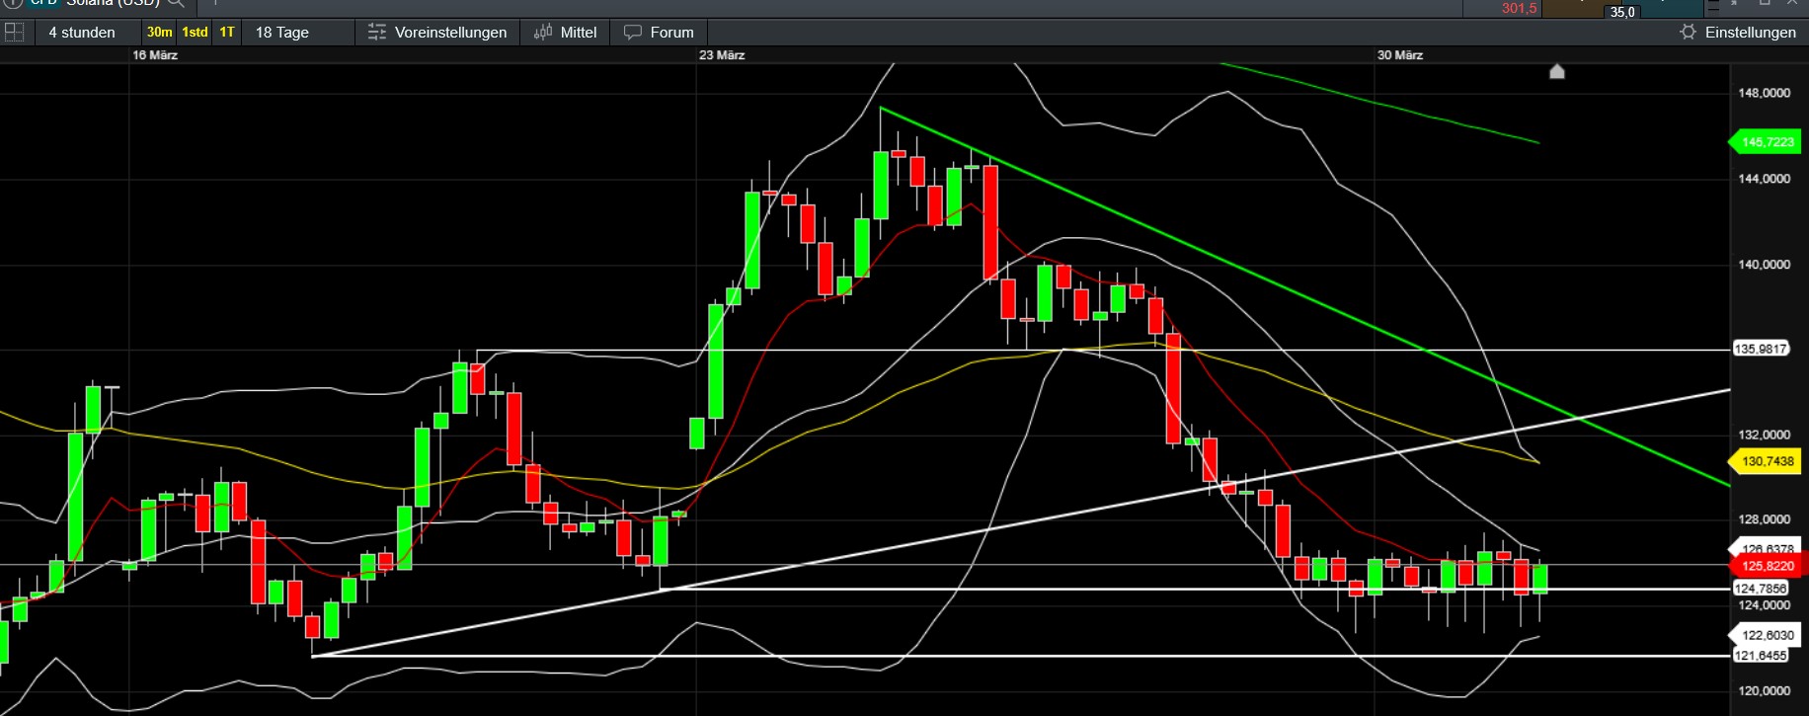1809x716 pixels.
Task: Click the 126,6378 upper band price label
Action: point(1766,547)
